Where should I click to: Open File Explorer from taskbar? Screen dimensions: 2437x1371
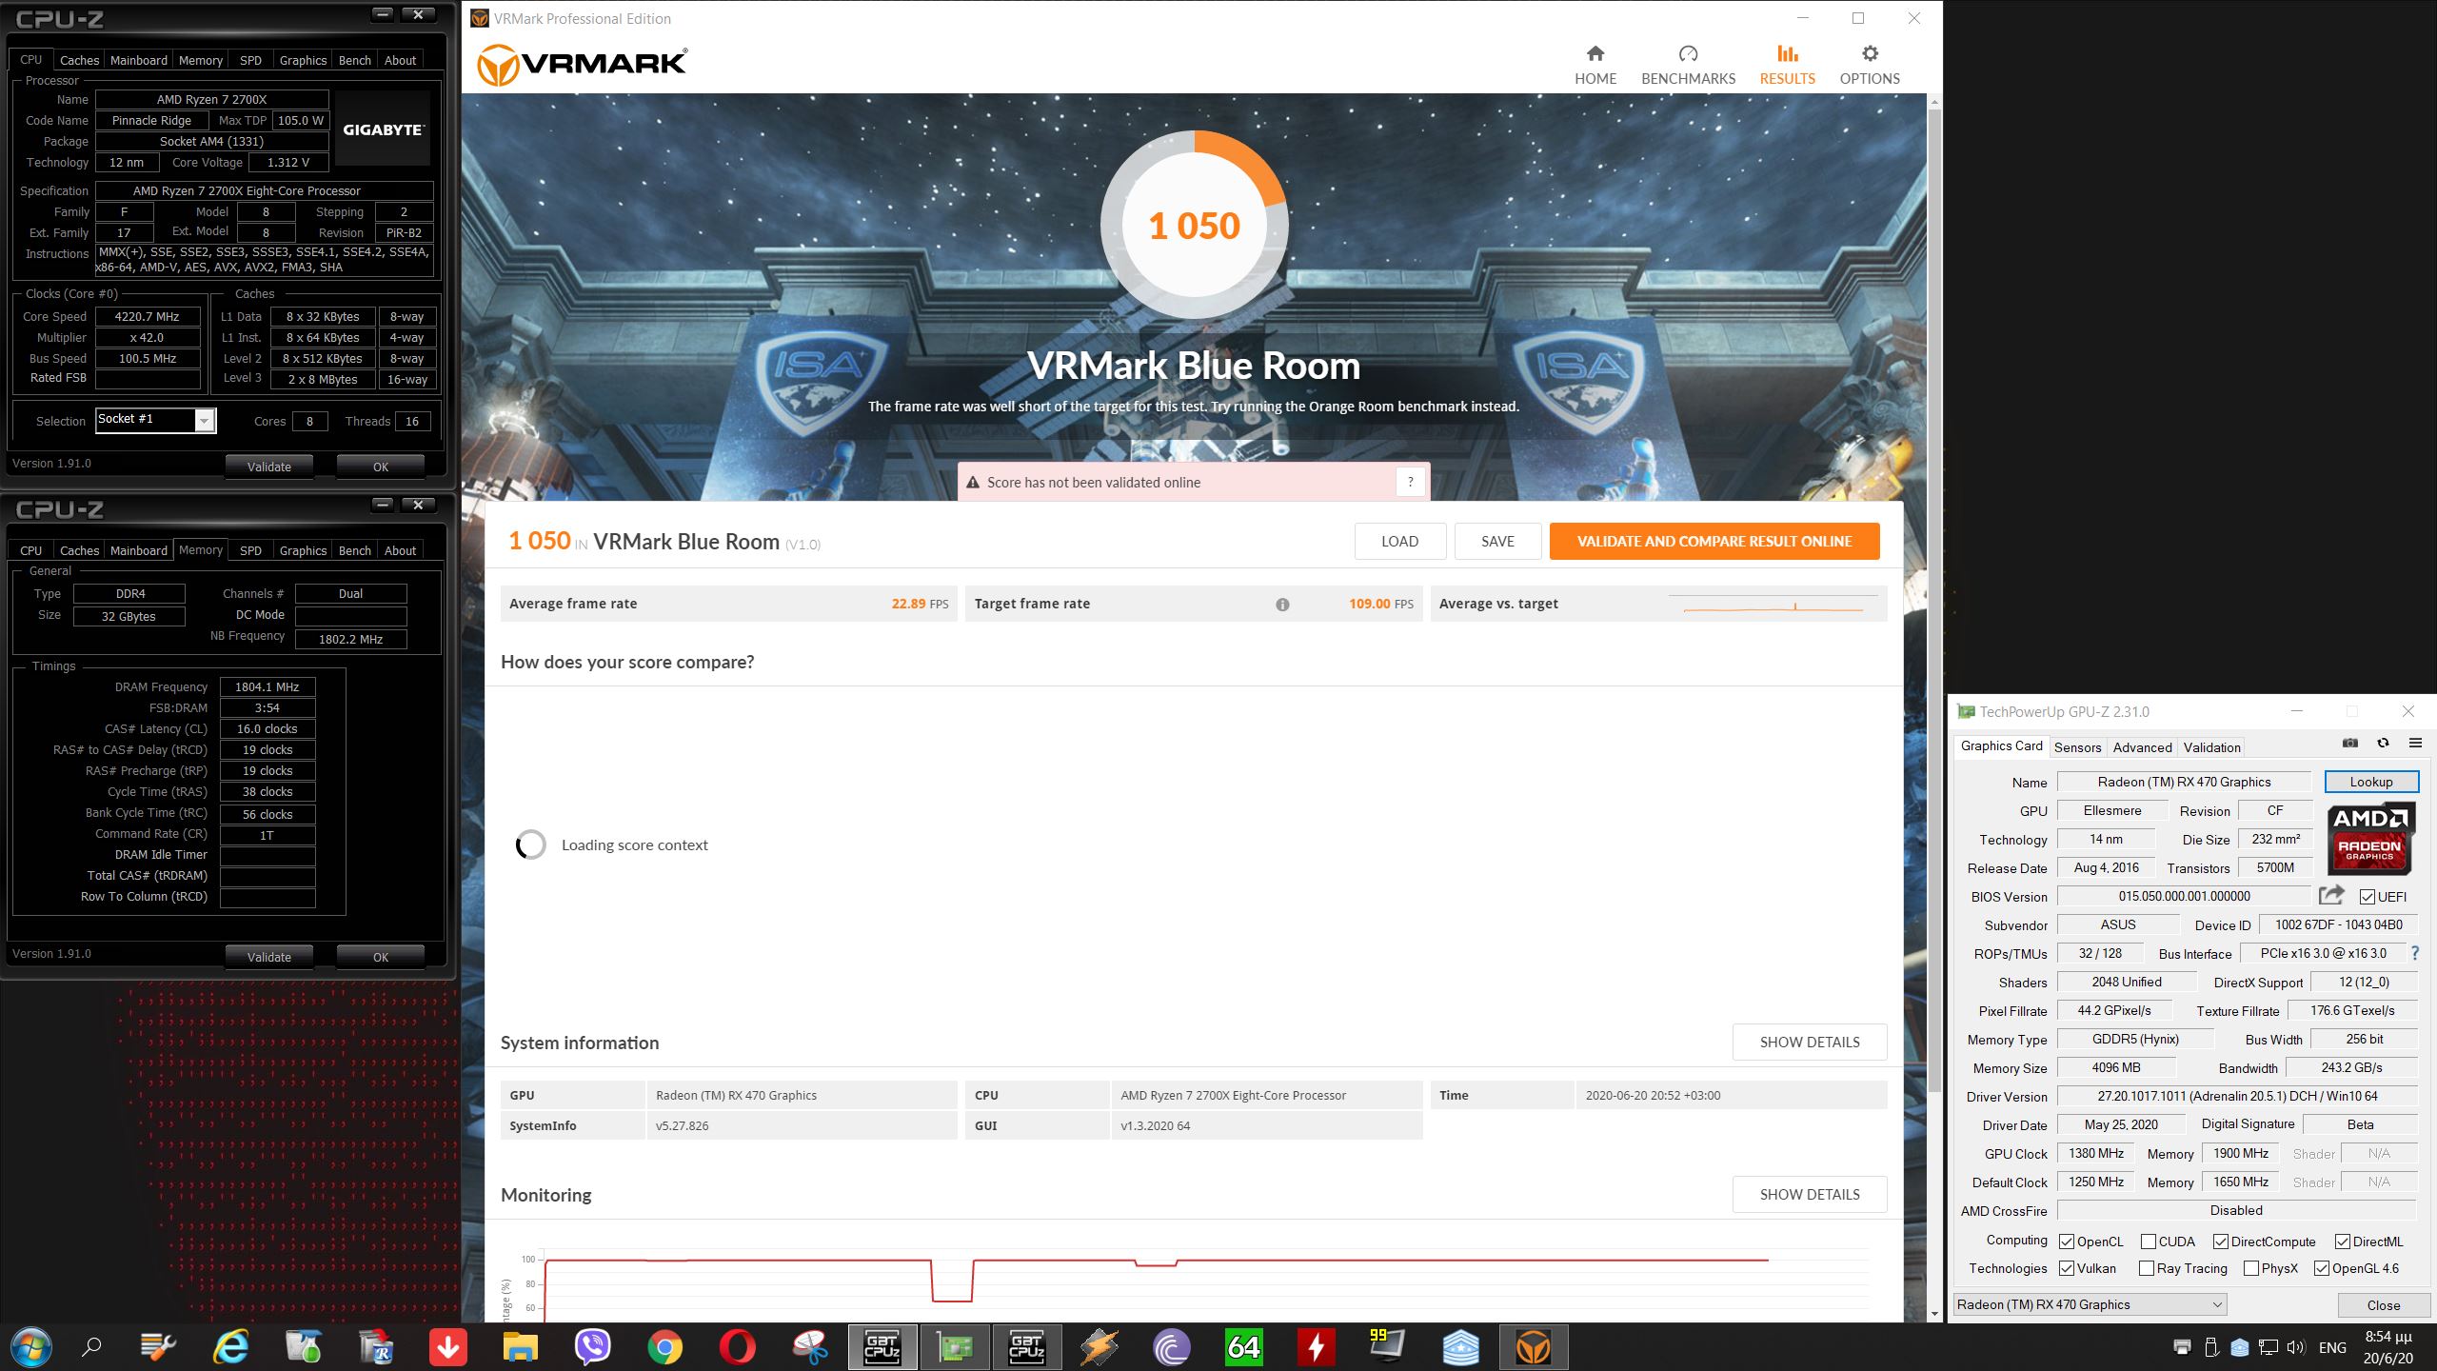pos(520,1347)
